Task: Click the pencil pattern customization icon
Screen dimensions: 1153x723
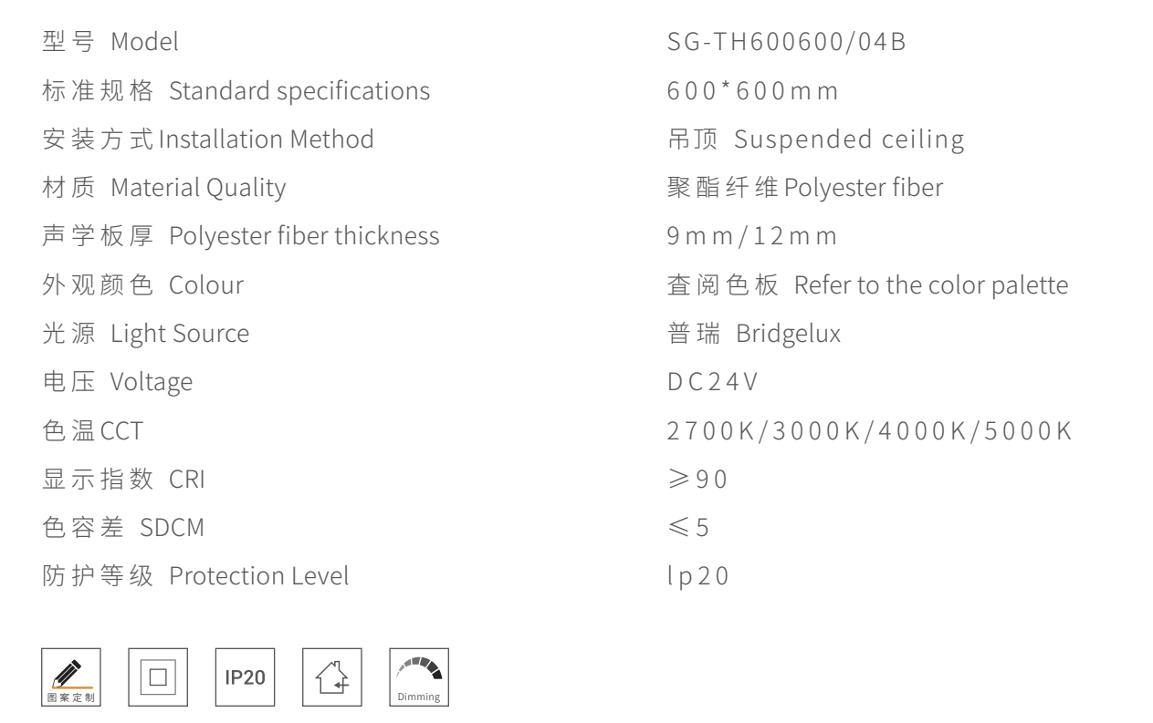Action: [x=70, y=677]
